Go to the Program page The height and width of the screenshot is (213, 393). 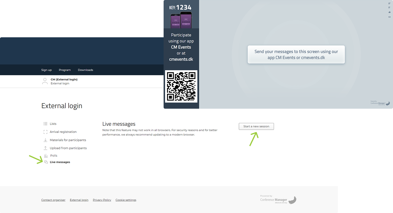coord(65,70)
